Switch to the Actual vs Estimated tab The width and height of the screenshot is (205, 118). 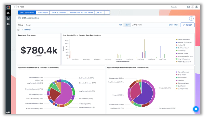[x=59, y=13]
